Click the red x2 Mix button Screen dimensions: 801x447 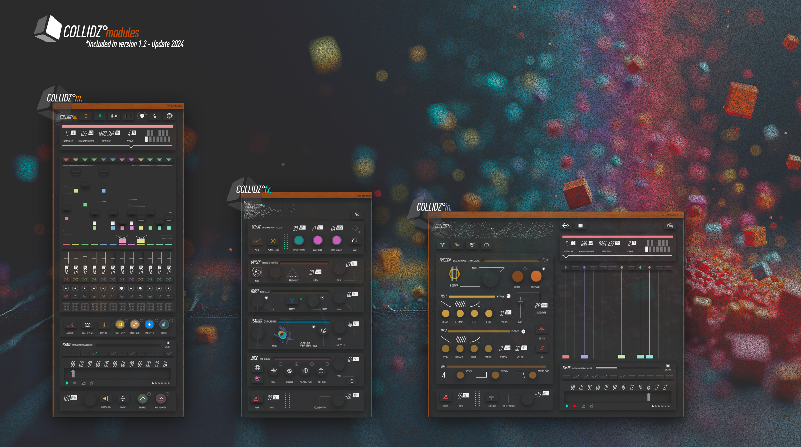[542, 348]
